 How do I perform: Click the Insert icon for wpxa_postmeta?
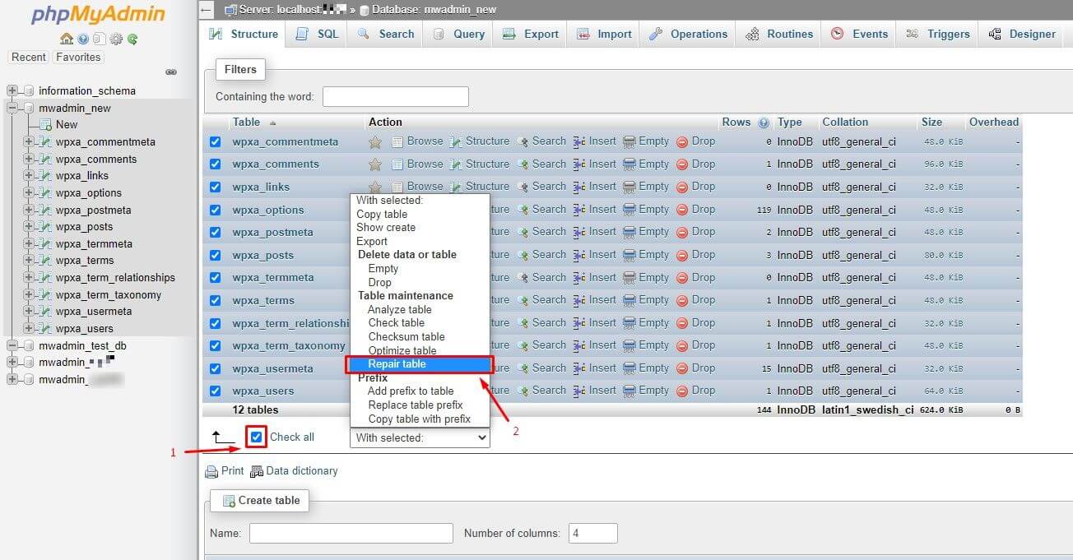[579, 232]
